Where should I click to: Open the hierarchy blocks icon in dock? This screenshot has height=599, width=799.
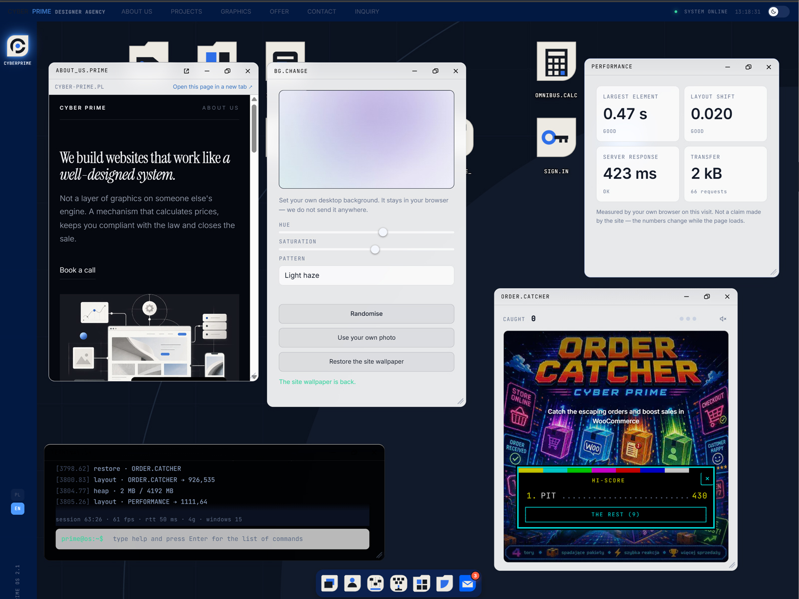pyautogui.click(x=399, y=583)
